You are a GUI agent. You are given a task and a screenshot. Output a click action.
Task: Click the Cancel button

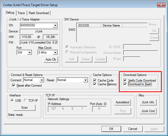(133, 129)
